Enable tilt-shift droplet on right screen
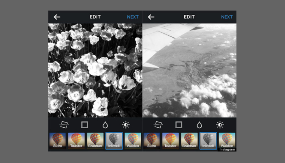 [199, 125]
